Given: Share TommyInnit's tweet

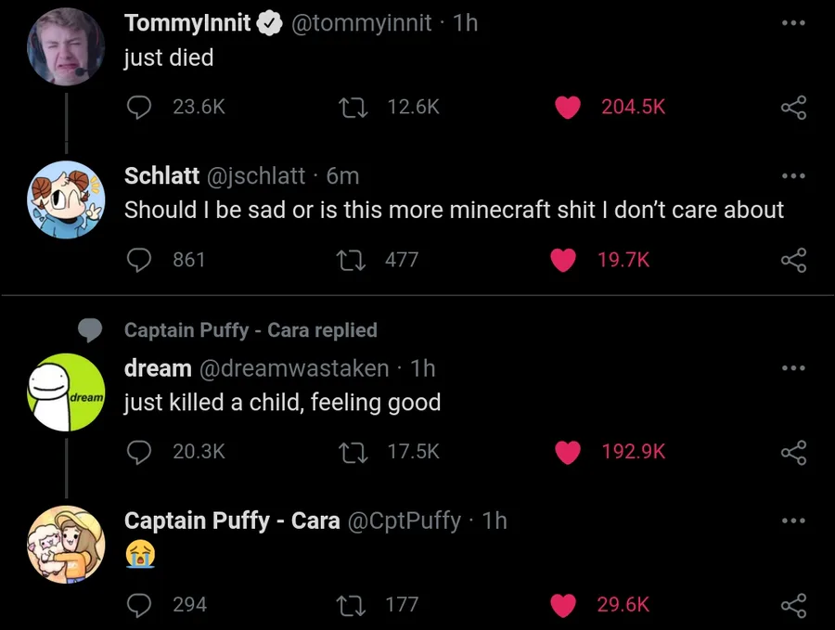Looking at the screenshot, I should pyautogui.click(x=793, y=108).
